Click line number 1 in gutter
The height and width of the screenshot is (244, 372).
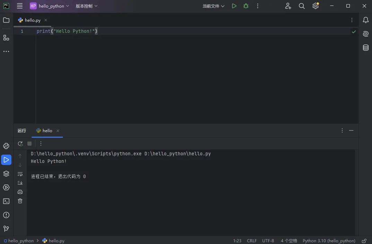pos(22,31)
